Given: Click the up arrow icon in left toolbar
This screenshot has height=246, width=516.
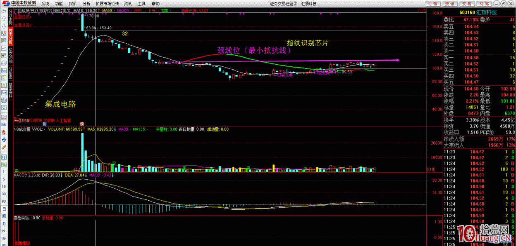Looking at the screenshot, I should coord(4,18).
